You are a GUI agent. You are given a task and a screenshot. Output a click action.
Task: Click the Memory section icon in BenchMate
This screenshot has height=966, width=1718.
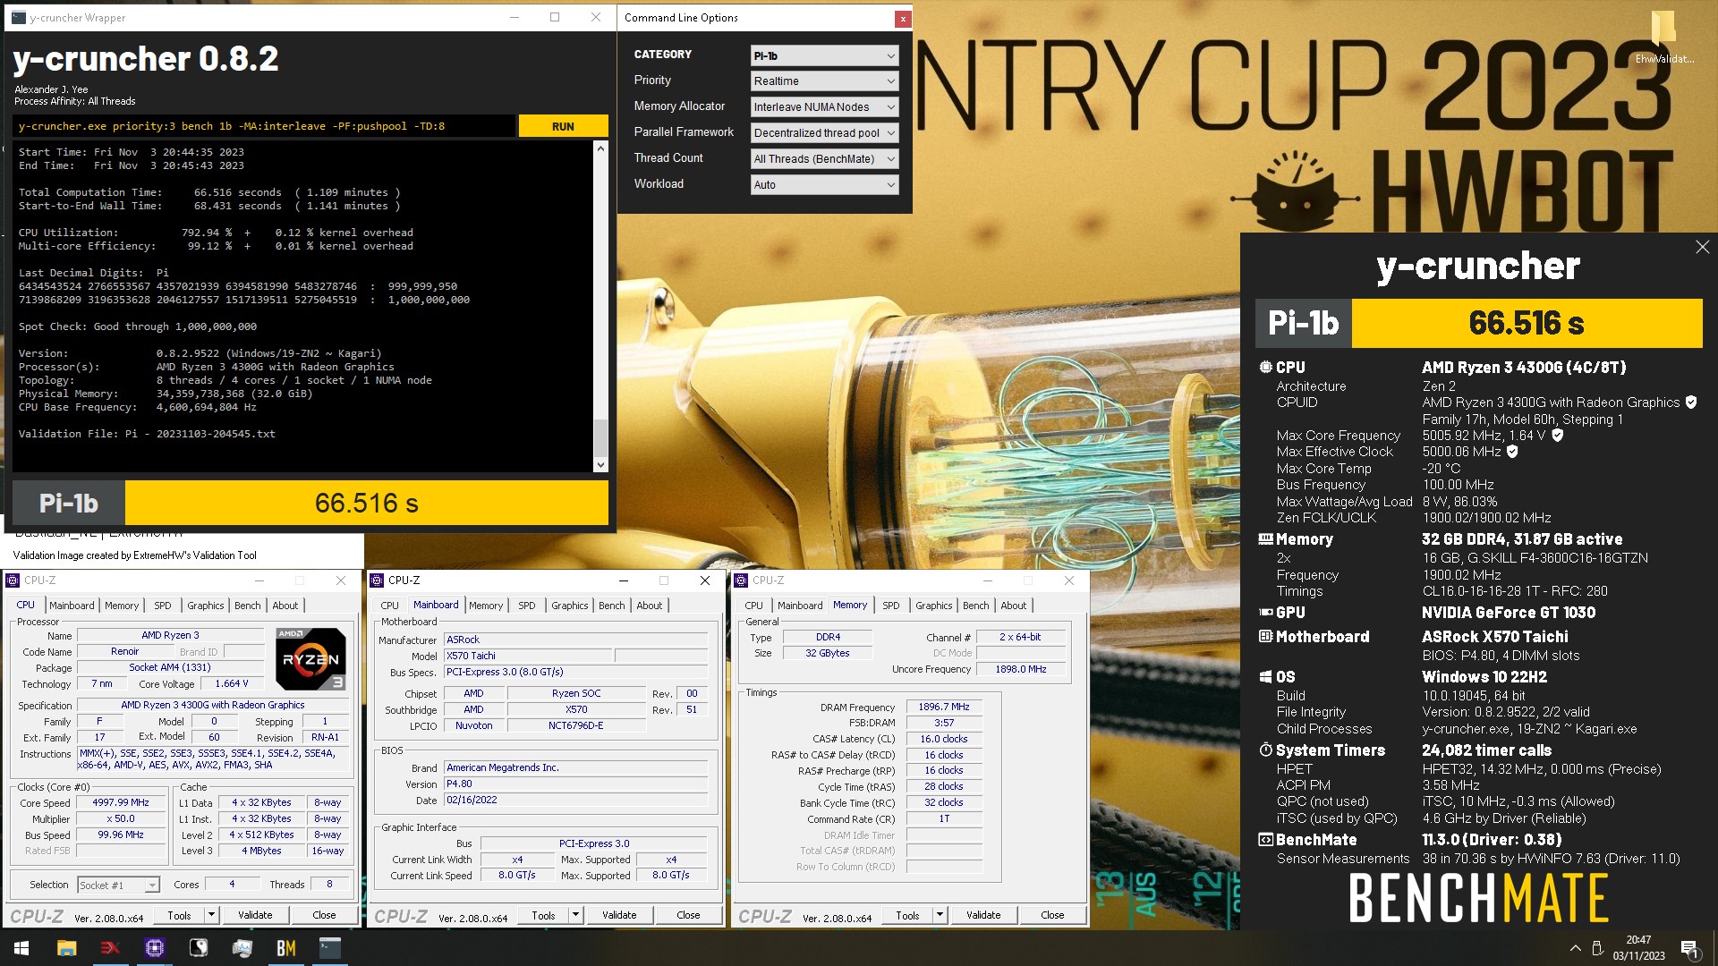tap(1265, 539)
